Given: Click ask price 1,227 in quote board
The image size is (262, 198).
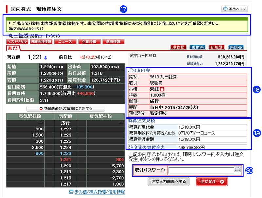Looking at the screenshot, I should pyautogui.click(x=65, y=129).
